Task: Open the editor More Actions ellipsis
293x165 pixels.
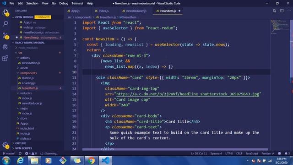Action: click(x=289, y=11)
